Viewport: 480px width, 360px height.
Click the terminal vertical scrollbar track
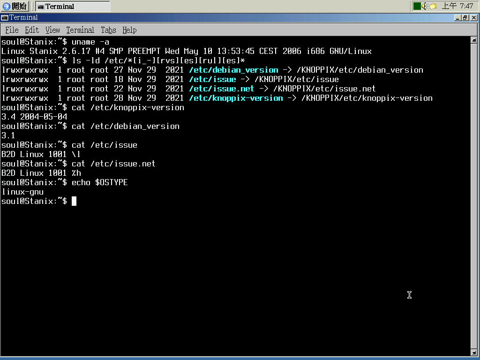tap(473, 196)
